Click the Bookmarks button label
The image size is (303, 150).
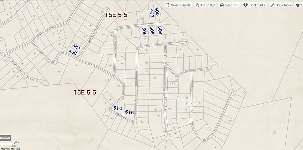tap(257, 5)
